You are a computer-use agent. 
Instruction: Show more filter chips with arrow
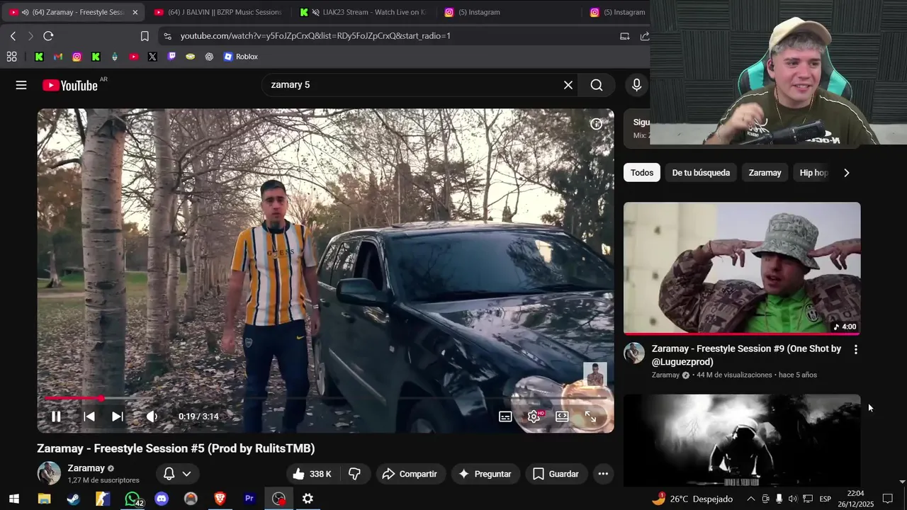click(846, 173)
